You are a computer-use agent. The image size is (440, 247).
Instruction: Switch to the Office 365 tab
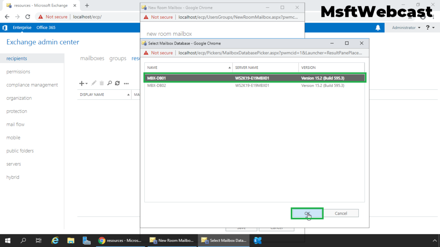46,27
